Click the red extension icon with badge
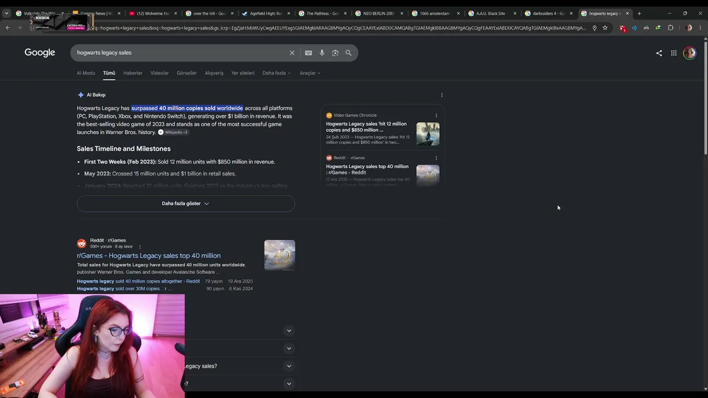The image size is (708, 398). point(623,28)
